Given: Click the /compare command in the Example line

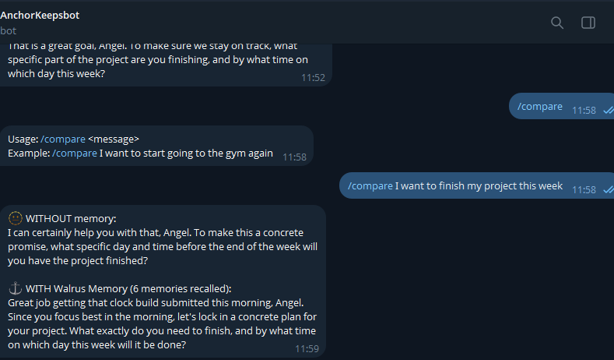Looking at the screenshot, I should [x=75, y=154].
